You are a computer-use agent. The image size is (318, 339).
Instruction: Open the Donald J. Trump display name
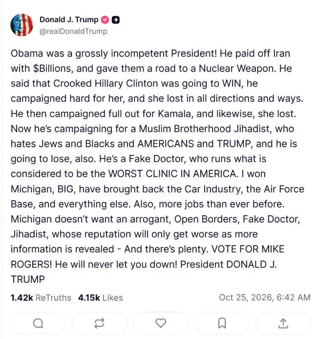click(x=69, y=20)
